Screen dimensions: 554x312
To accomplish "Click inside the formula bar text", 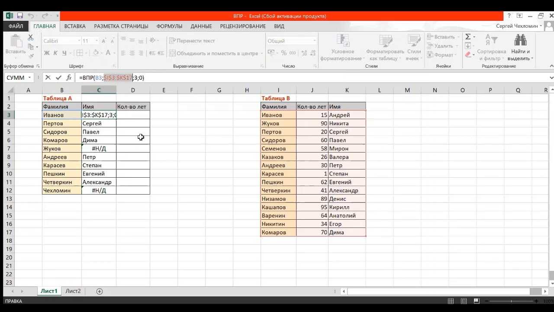I will [x=112, y=78].
